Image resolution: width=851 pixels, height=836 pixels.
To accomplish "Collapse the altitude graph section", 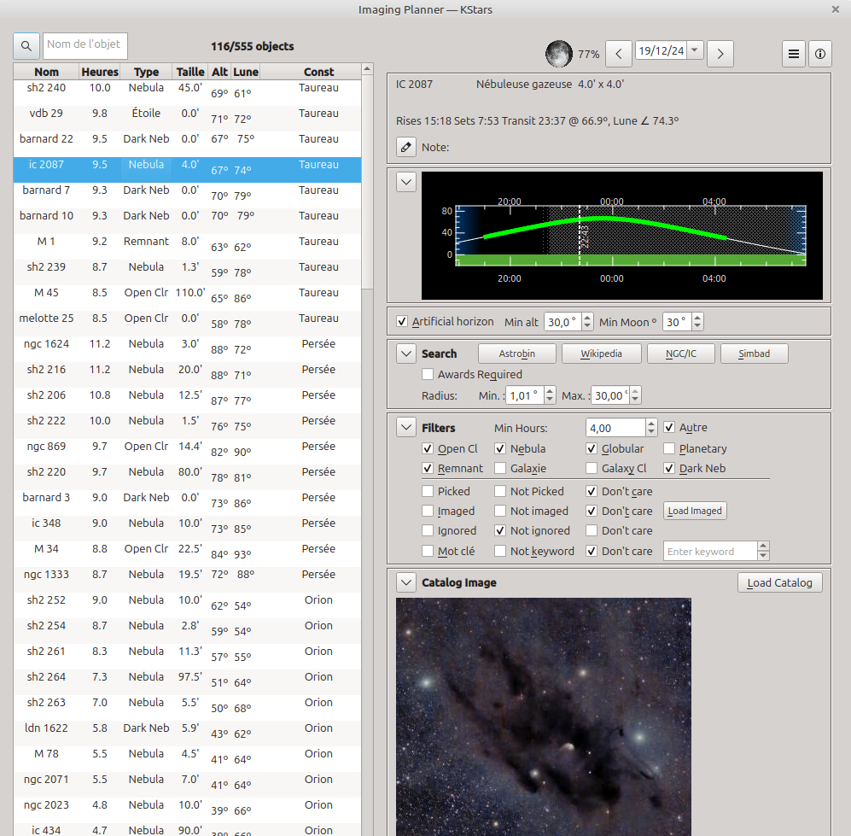I will (x=406, y=182).
